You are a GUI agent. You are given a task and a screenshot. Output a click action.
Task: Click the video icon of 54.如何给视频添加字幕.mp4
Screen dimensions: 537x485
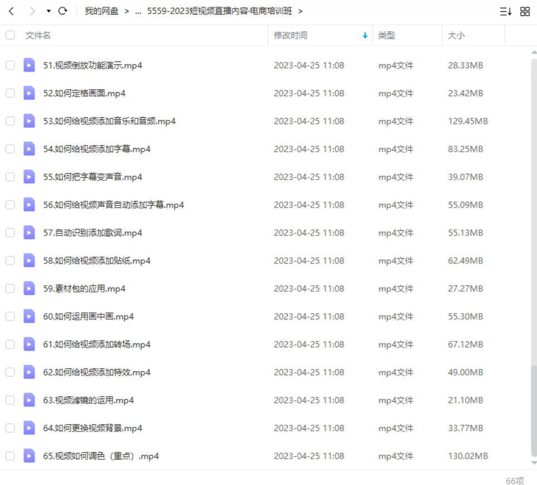tap(29, 149)
